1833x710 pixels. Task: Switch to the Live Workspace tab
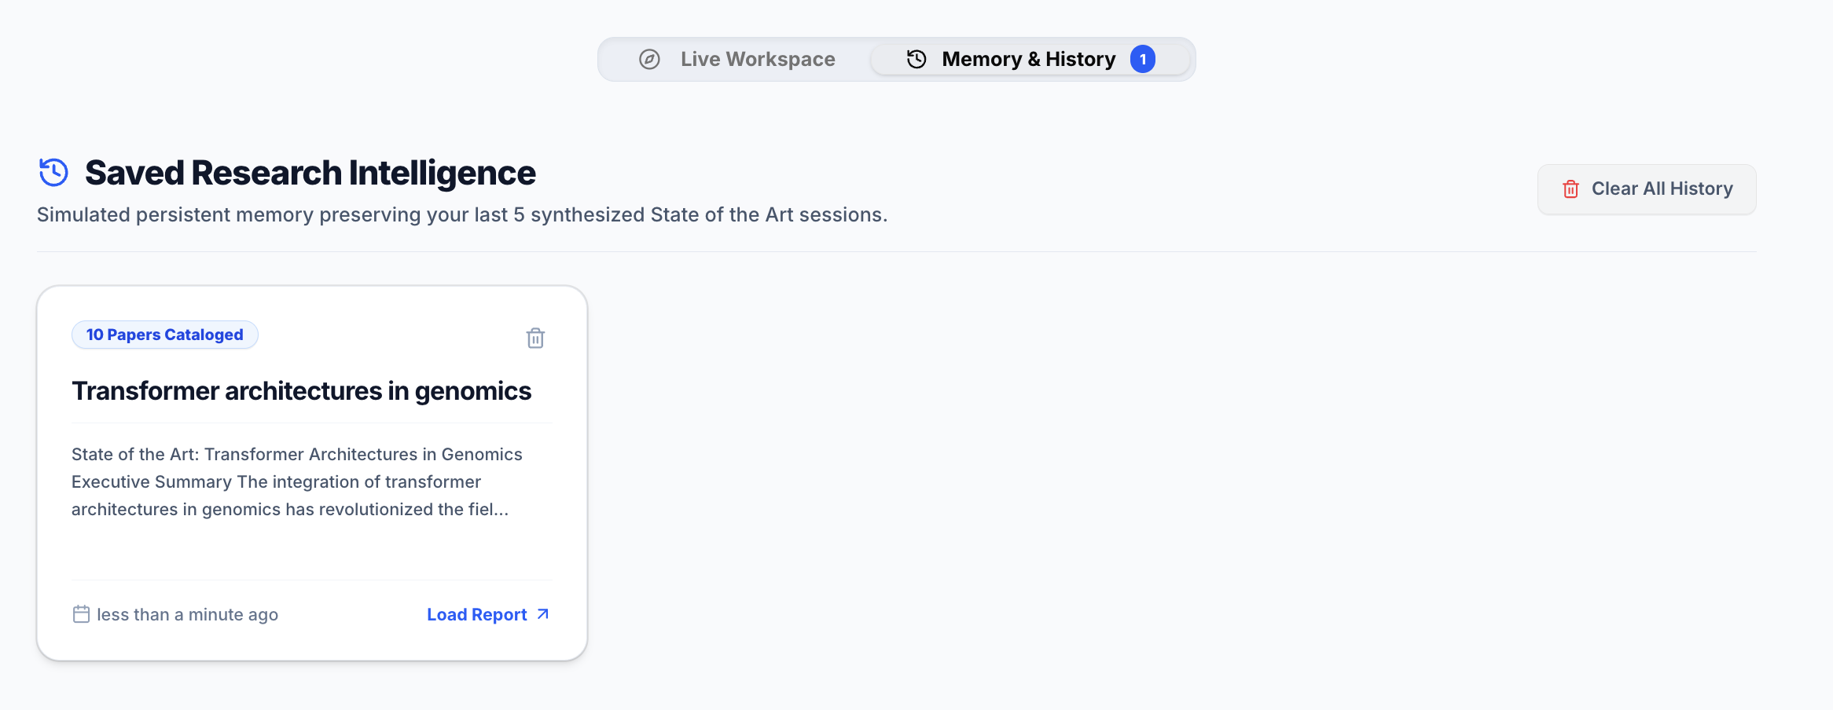click(737, 59)
